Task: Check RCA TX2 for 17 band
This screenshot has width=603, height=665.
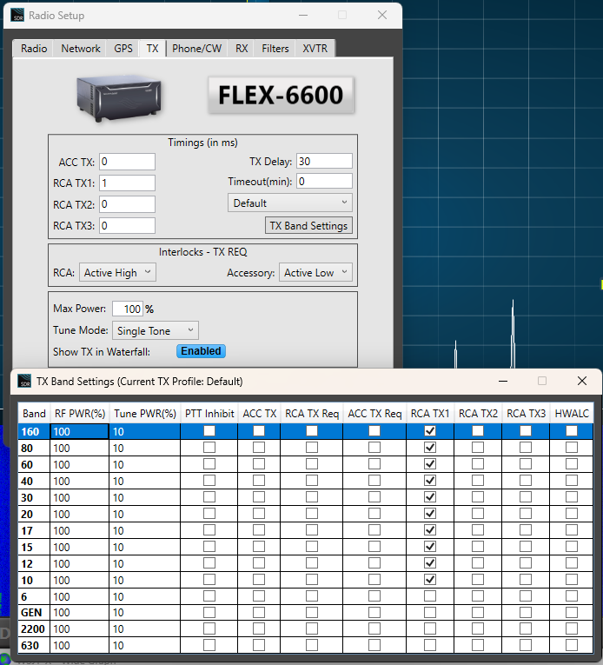Action: [x=478, y=530]
